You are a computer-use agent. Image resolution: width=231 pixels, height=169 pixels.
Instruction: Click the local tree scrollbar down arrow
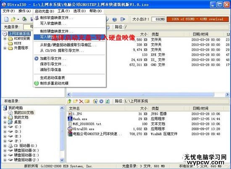click(62, 160)
